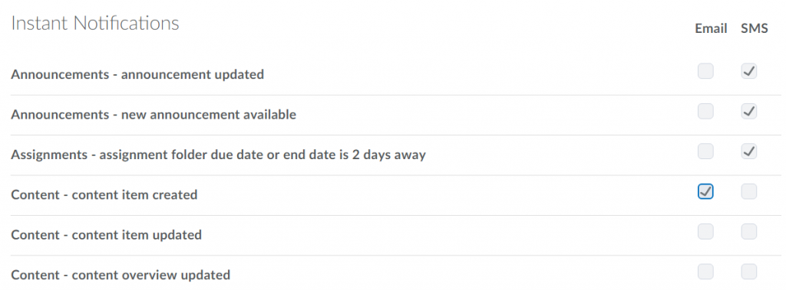786x290 pixels.
Task: Click the Email column header
Action: click(x=711, y=29)
